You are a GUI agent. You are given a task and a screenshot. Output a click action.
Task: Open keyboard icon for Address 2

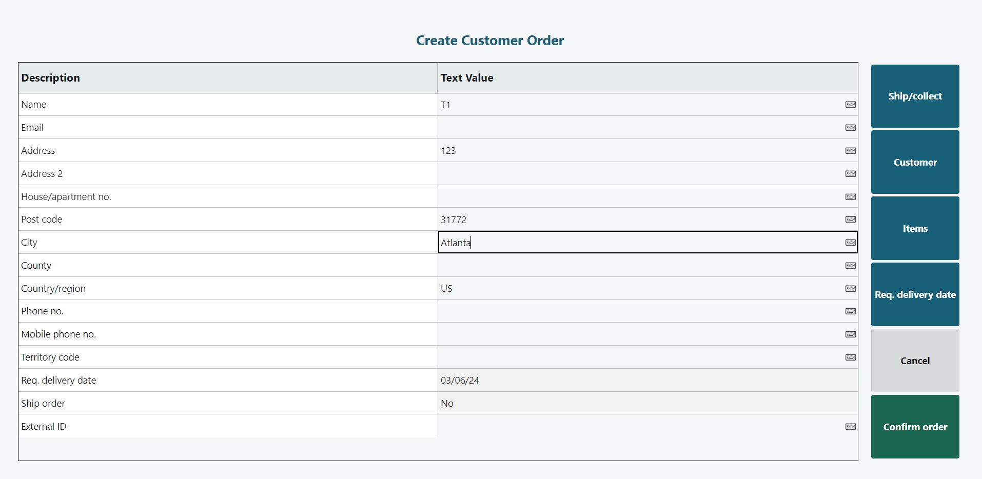click(x=850, y=174)
